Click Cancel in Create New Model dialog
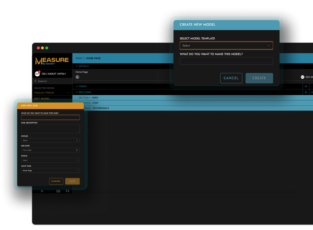This screenshot has height=230, width=313. pyautogui.click(x=231, y=78)
